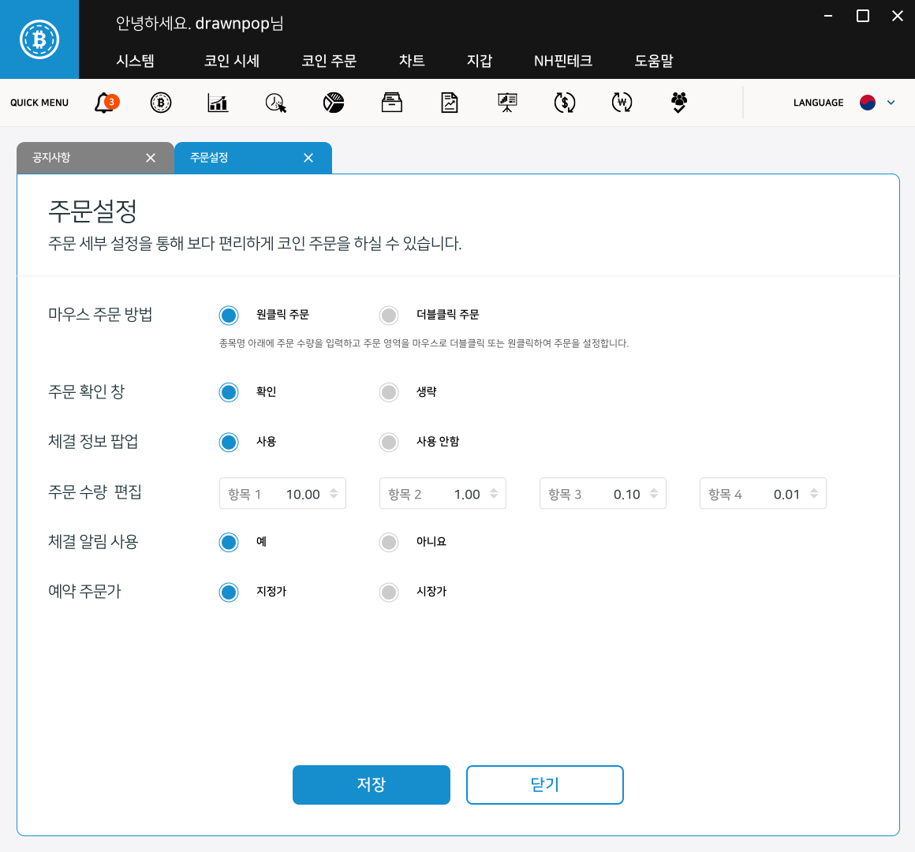Select 시장가 for 예약 주문가
This screenshot has height=852, width=915.
[389, 592]
